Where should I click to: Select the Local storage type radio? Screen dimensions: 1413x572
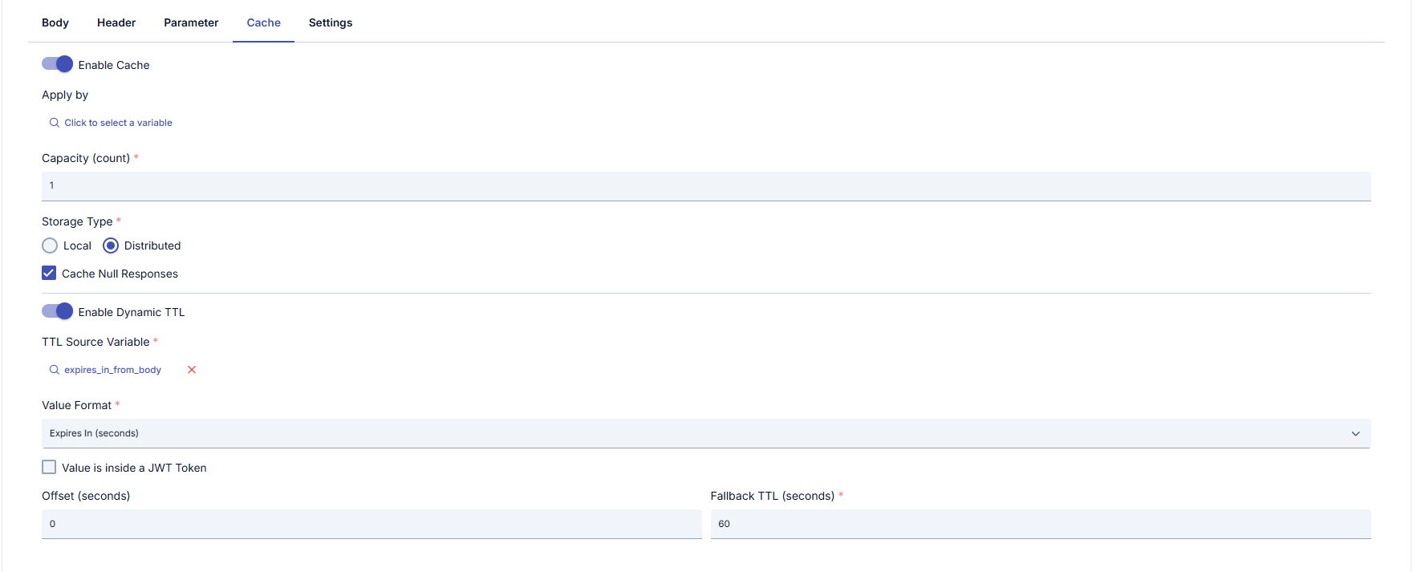coord(50,245)
